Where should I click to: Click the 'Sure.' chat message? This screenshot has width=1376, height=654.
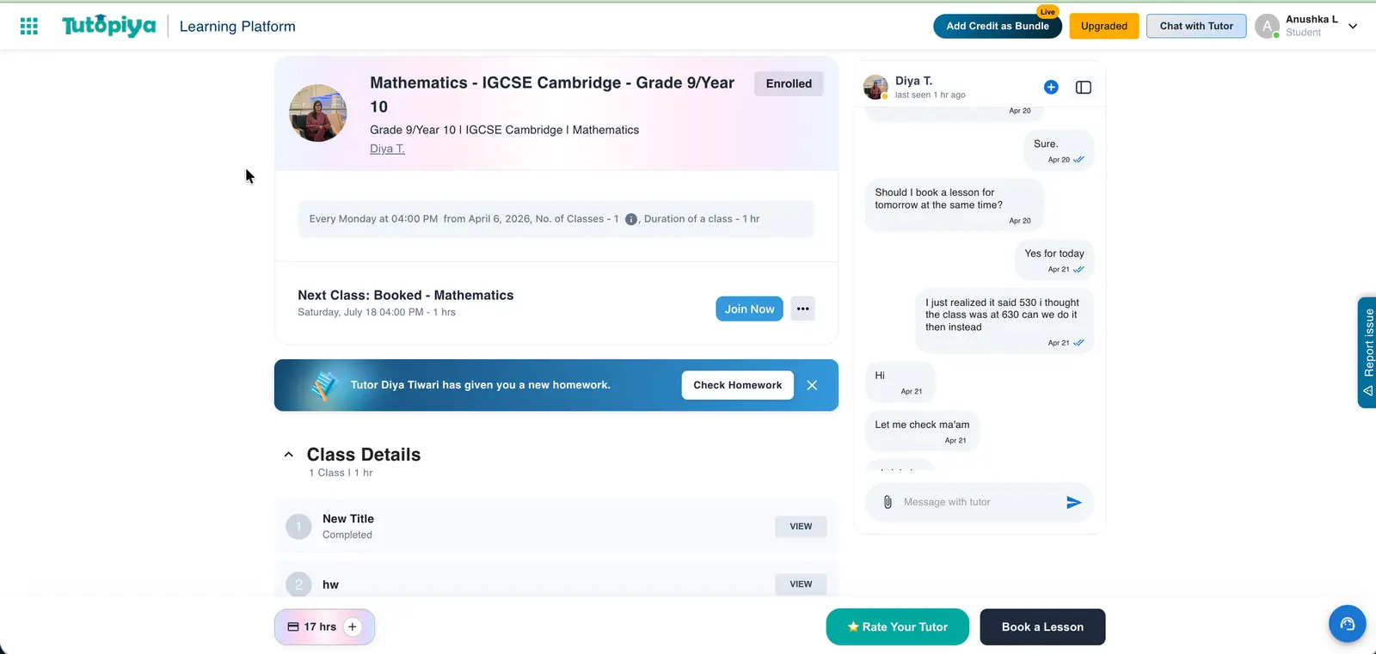point(1059,150)
